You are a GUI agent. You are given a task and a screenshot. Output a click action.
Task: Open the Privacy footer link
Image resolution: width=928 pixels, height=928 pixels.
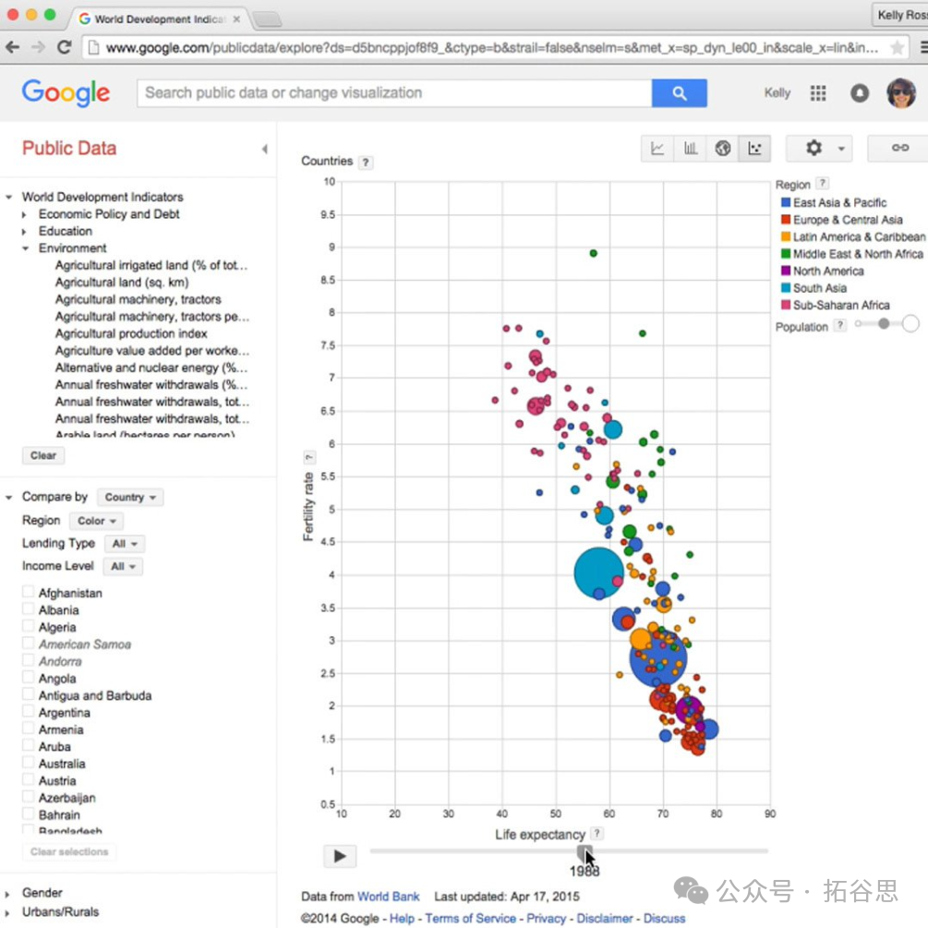[546, 918]
